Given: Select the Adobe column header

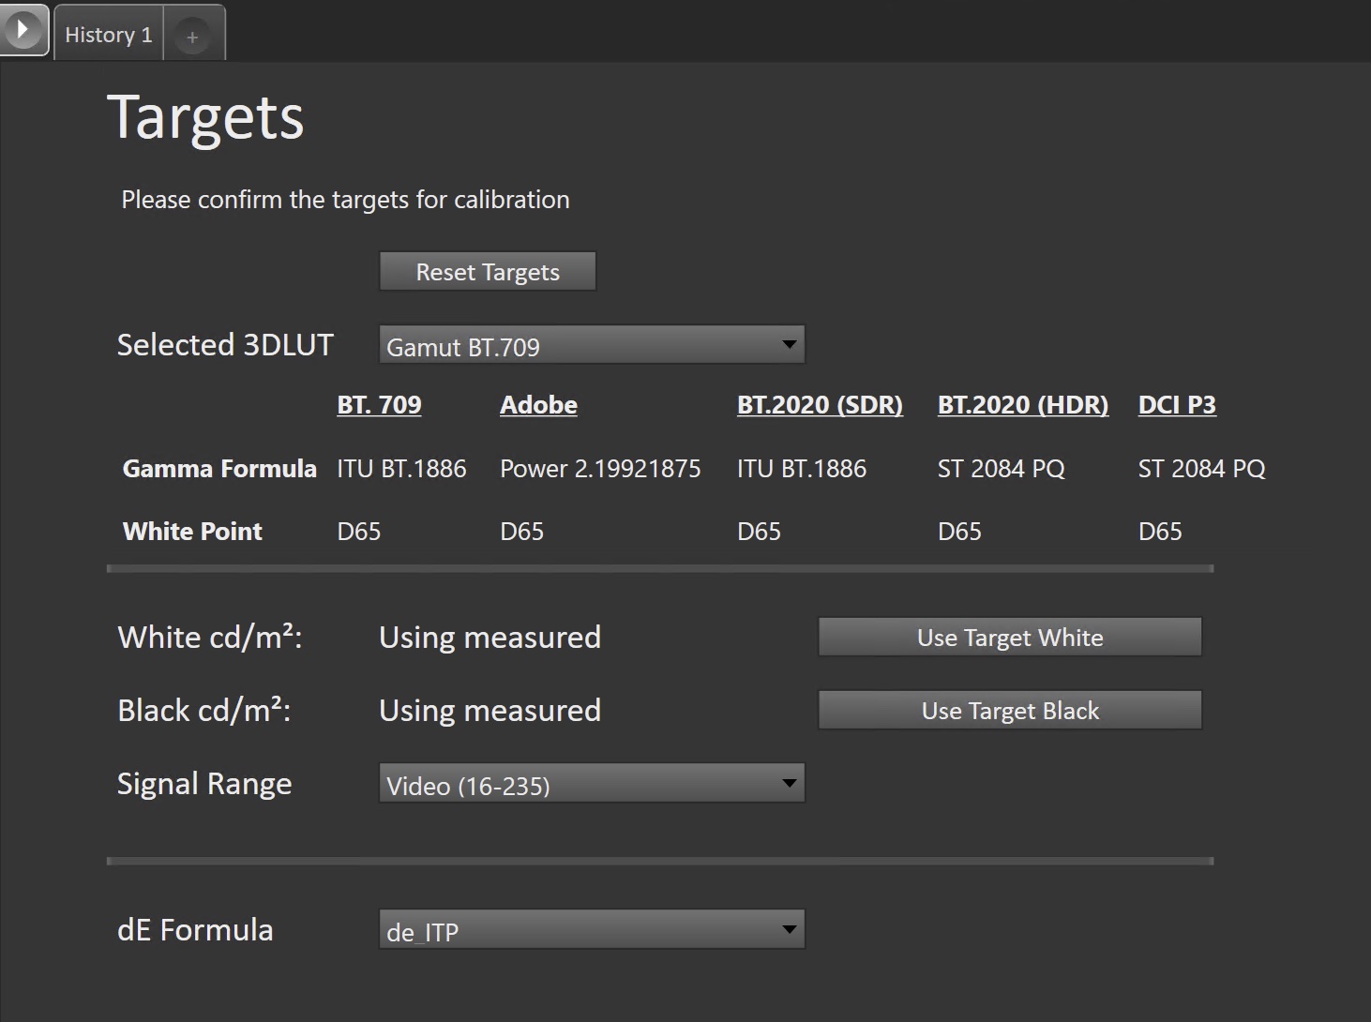Looking at the screenshot, I should pos(538,405).
